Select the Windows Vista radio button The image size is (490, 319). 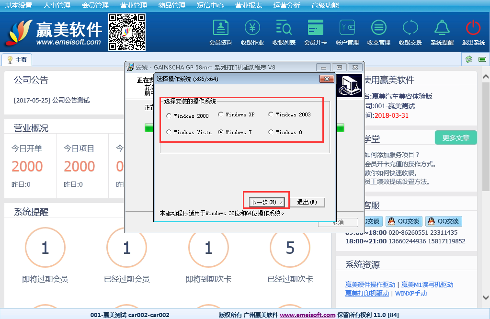coord(169,133)
